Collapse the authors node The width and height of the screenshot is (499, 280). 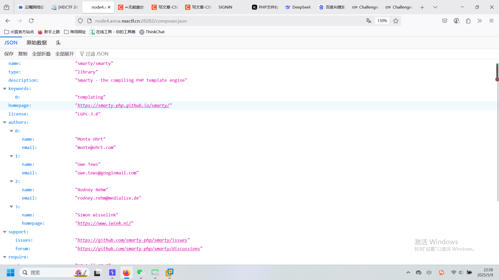[x=5, y=122]
